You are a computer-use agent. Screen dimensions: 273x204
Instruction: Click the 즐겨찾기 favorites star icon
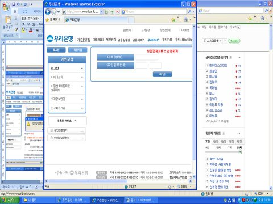click(47, 20)
